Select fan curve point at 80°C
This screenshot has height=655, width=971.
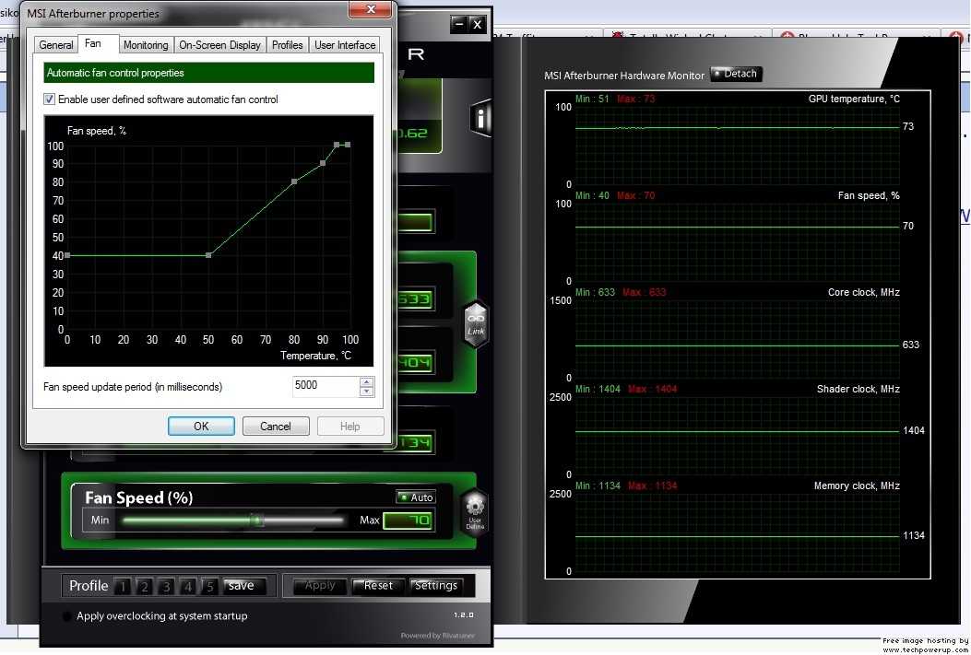coord(294,181)
